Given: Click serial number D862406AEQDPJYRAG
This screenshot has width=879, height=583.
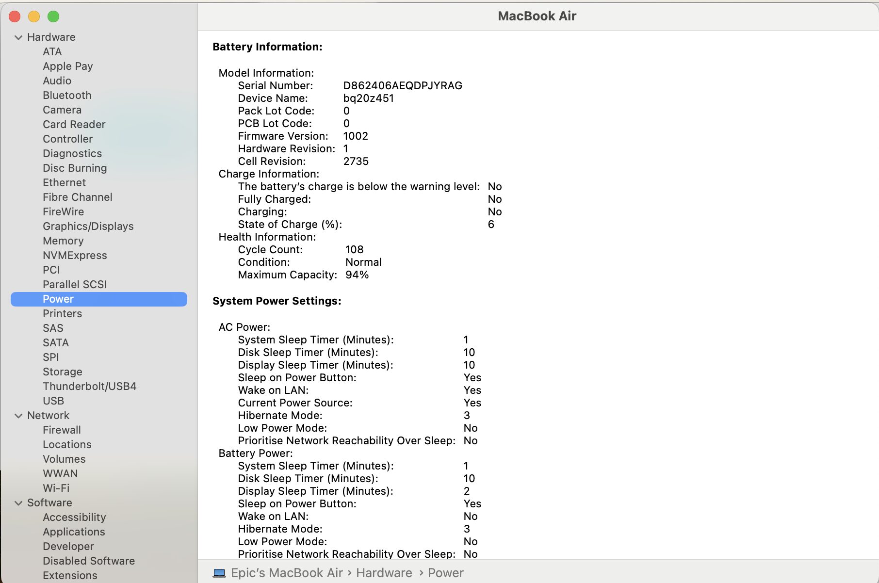Looking at the screenshot, I should (x=403, y=86).
